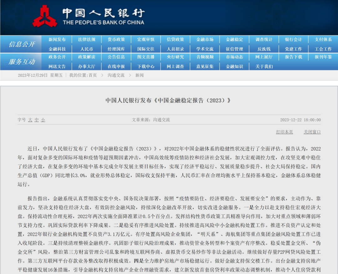Go to 新闻 in the breadcrumb
The width and height of the screenshot is (338, 274).
pyautogui.click(x=140, y=75)
